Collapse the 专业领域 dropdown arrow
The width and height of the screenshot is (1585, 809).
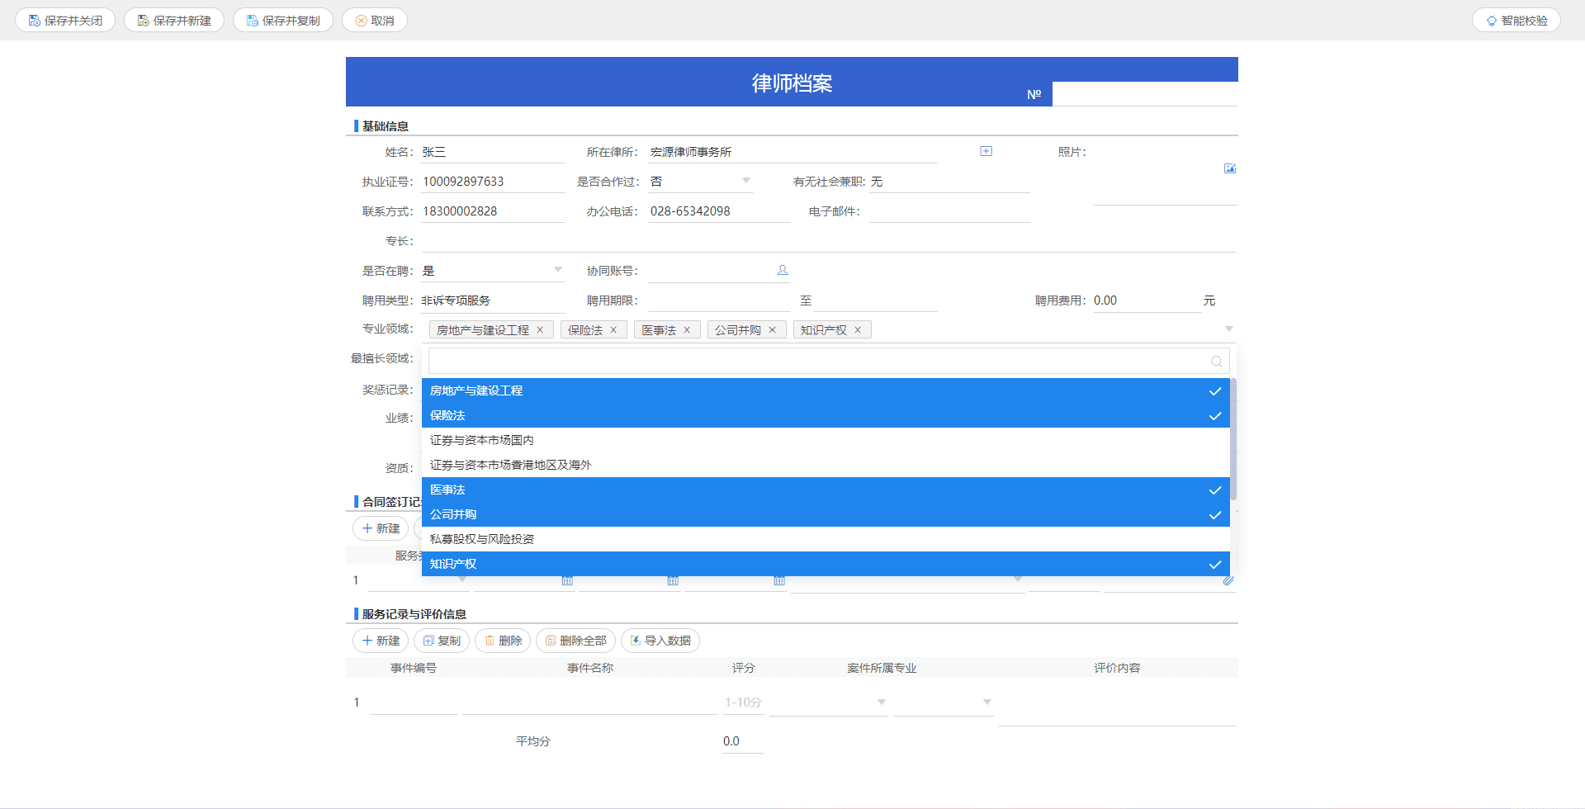point(1229,329)
